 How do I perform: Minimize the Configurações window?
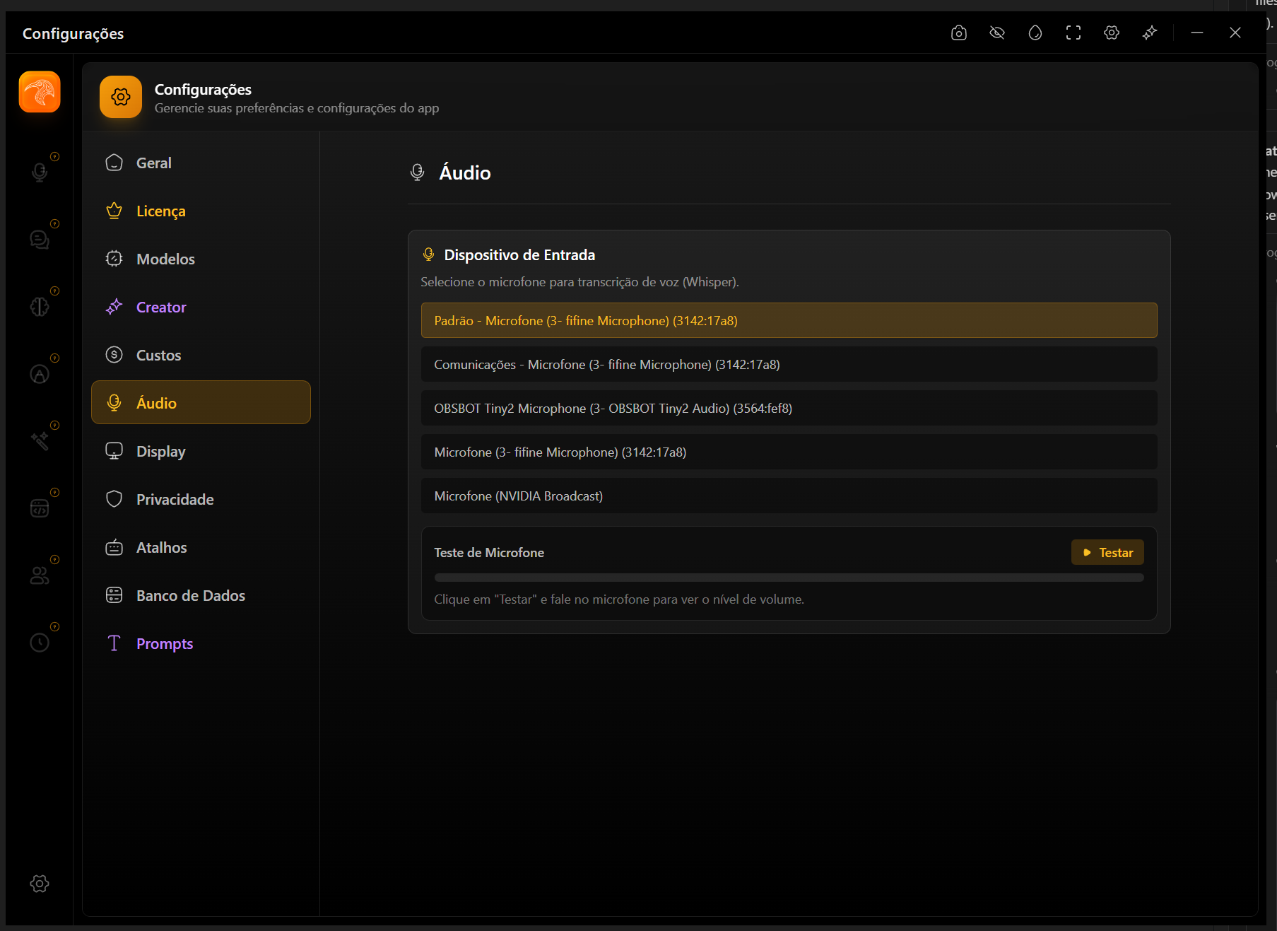pos(1197,33)
